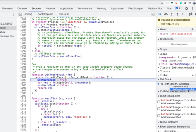Click the unlabeled Closure scope row
This screenshot has height=132, width=196.
pyautogui.click(x=165, y=71)
